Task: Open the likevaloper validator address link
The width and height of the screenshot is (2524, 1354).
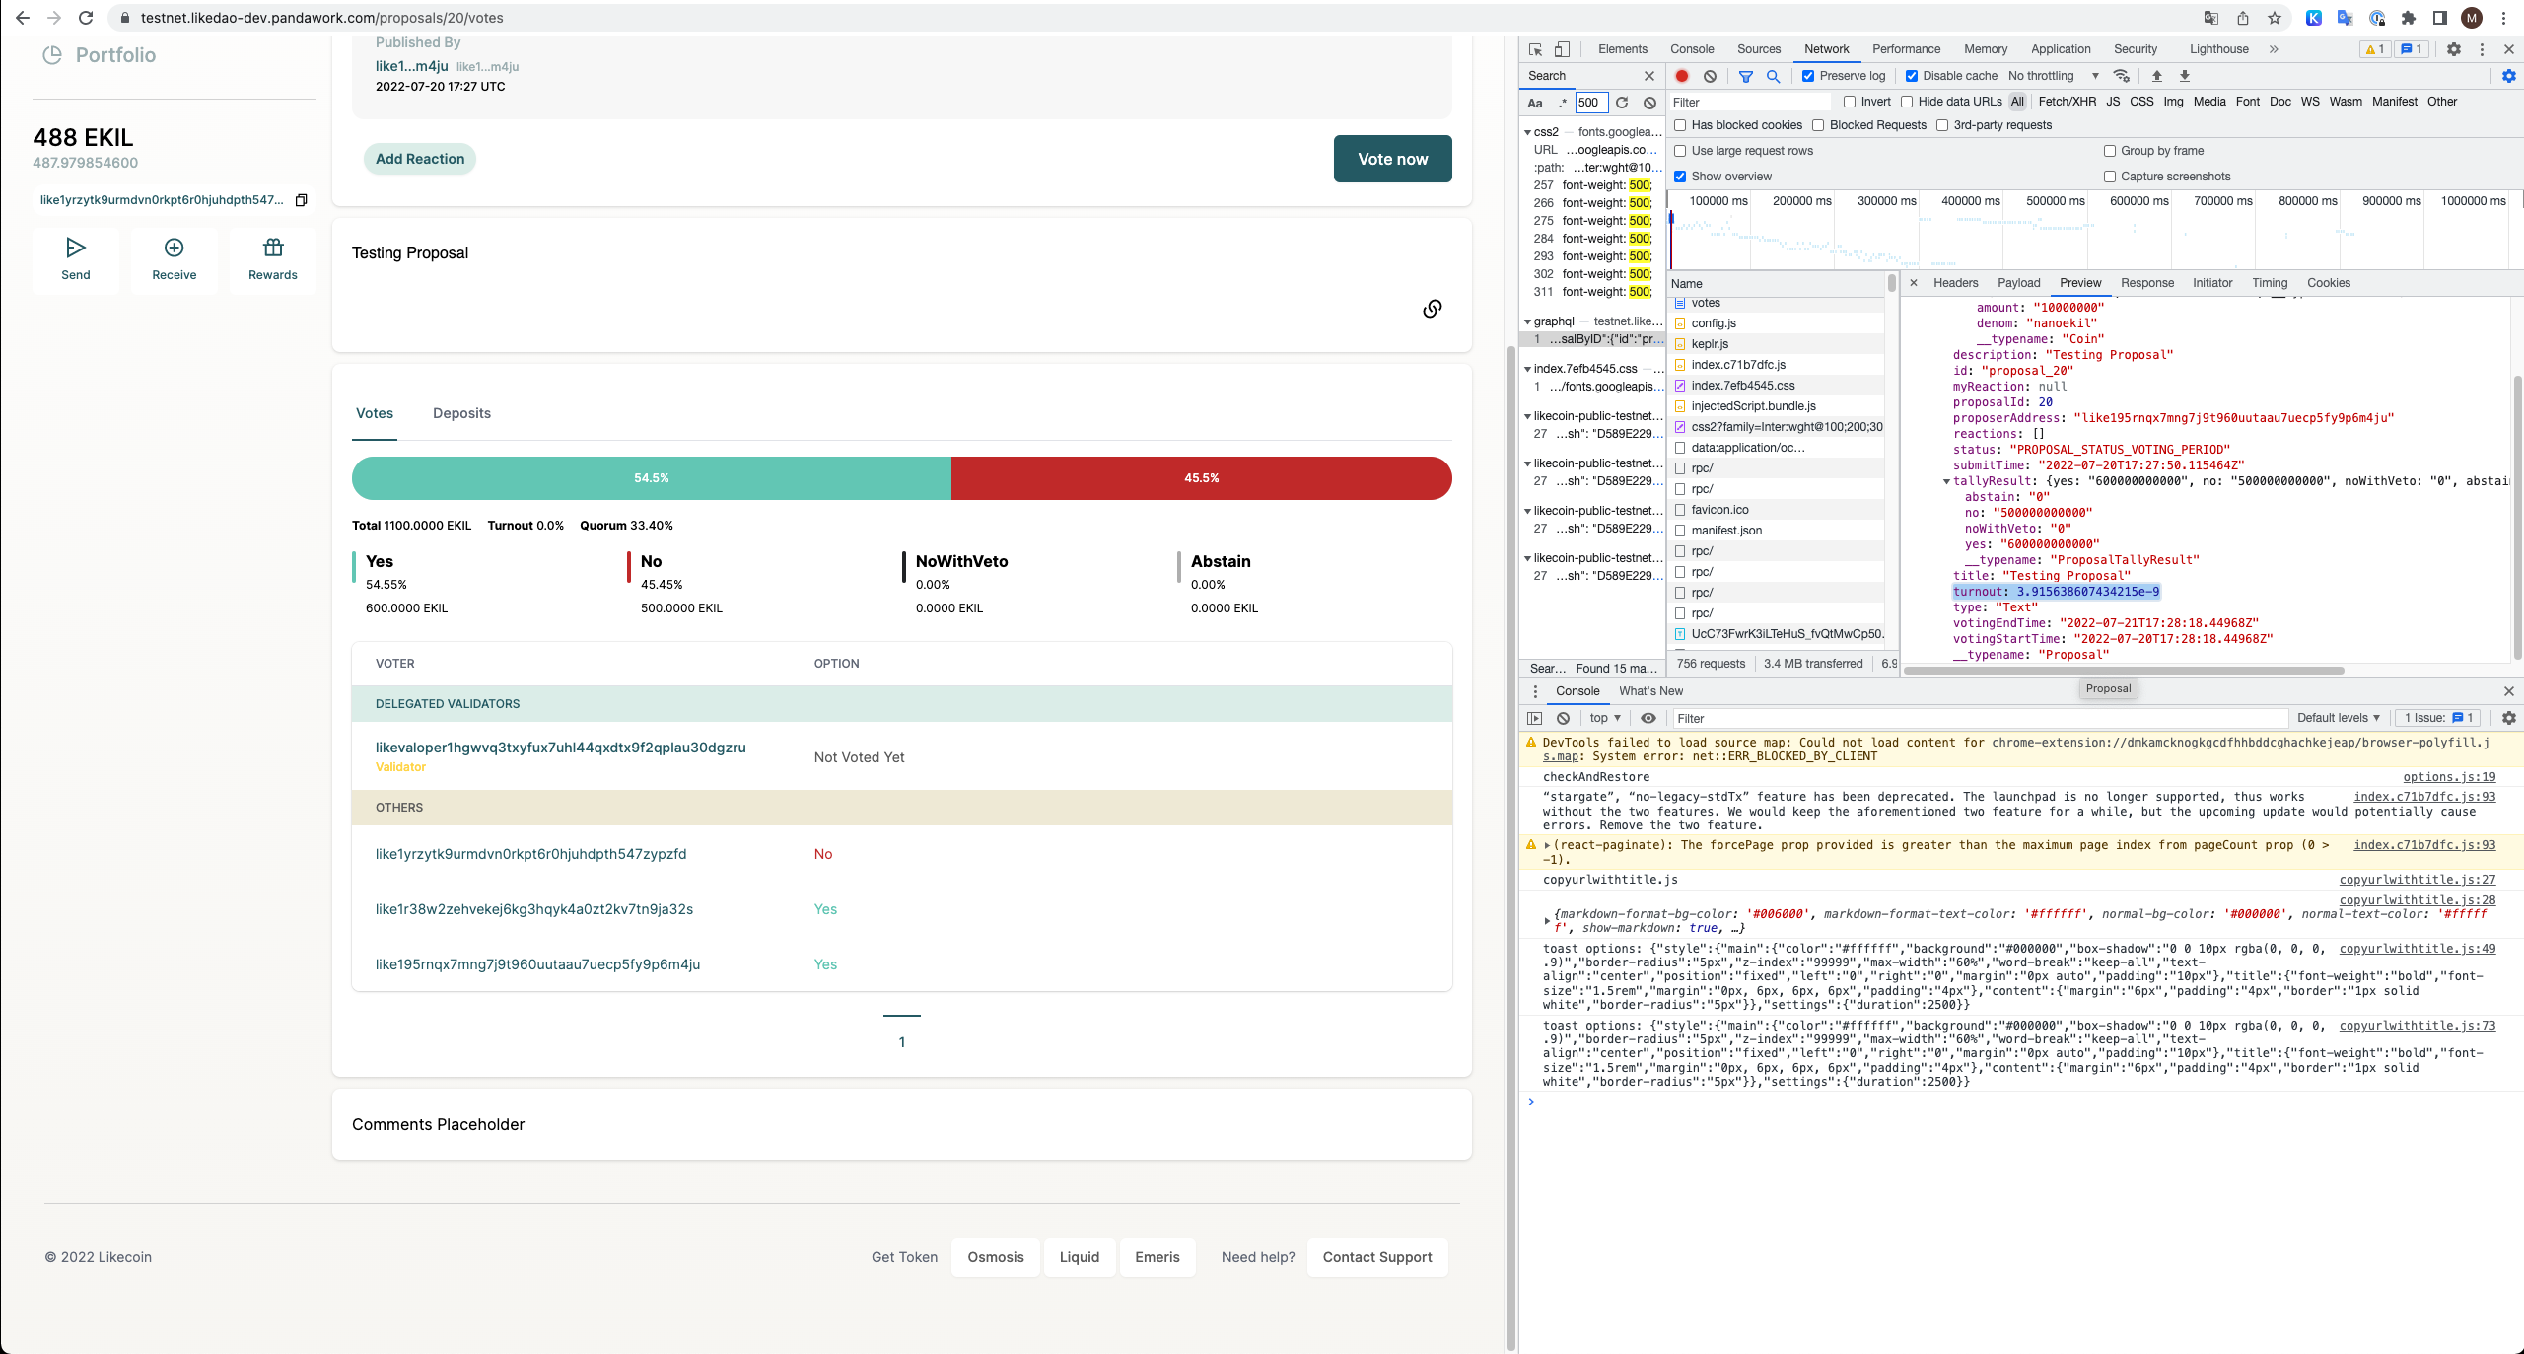Action: [x=560, y=748]
